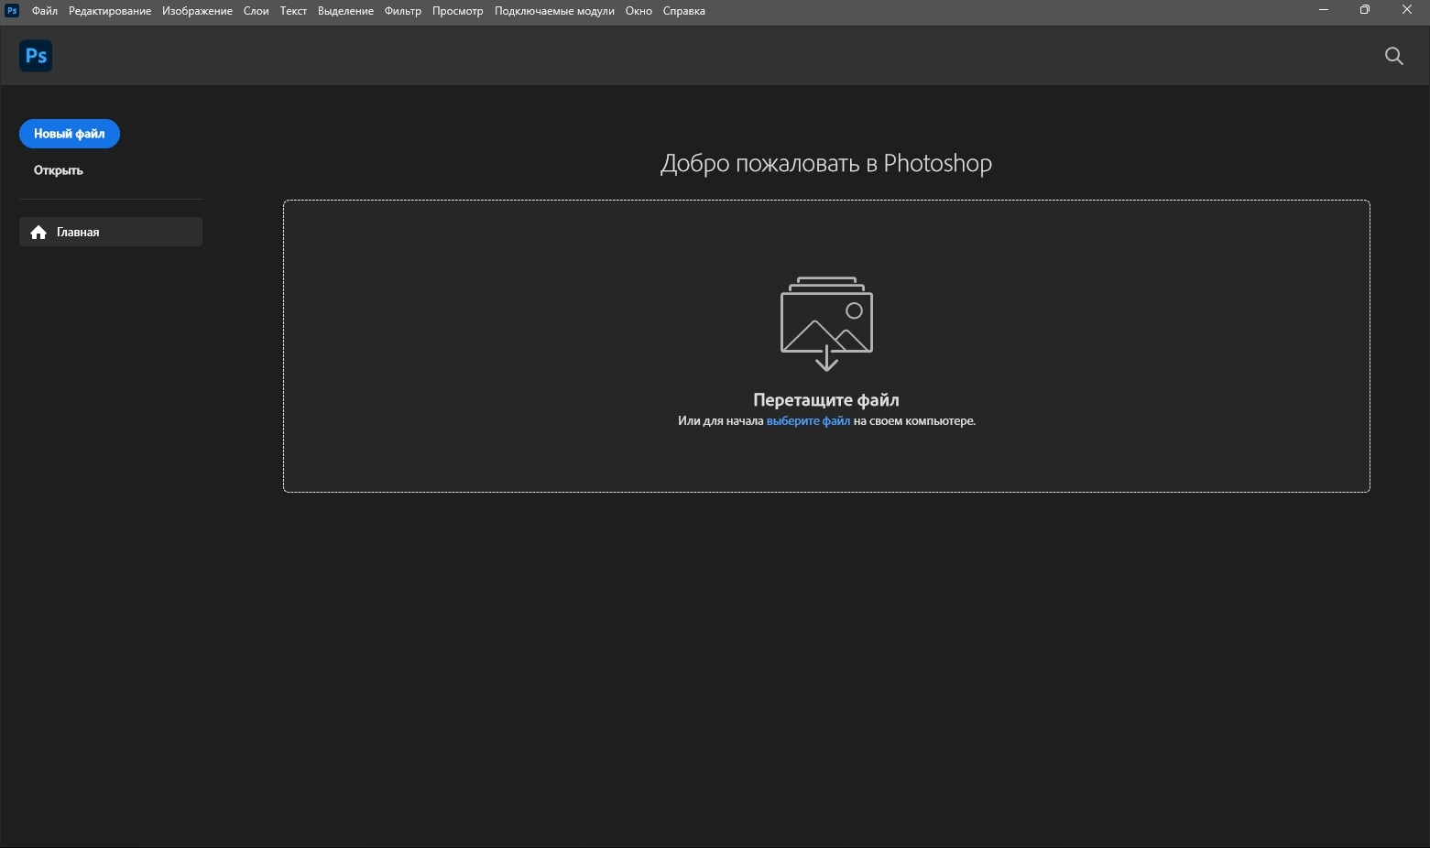Open the Справка menu
The image size is (1430, 848).
[684, 11]
